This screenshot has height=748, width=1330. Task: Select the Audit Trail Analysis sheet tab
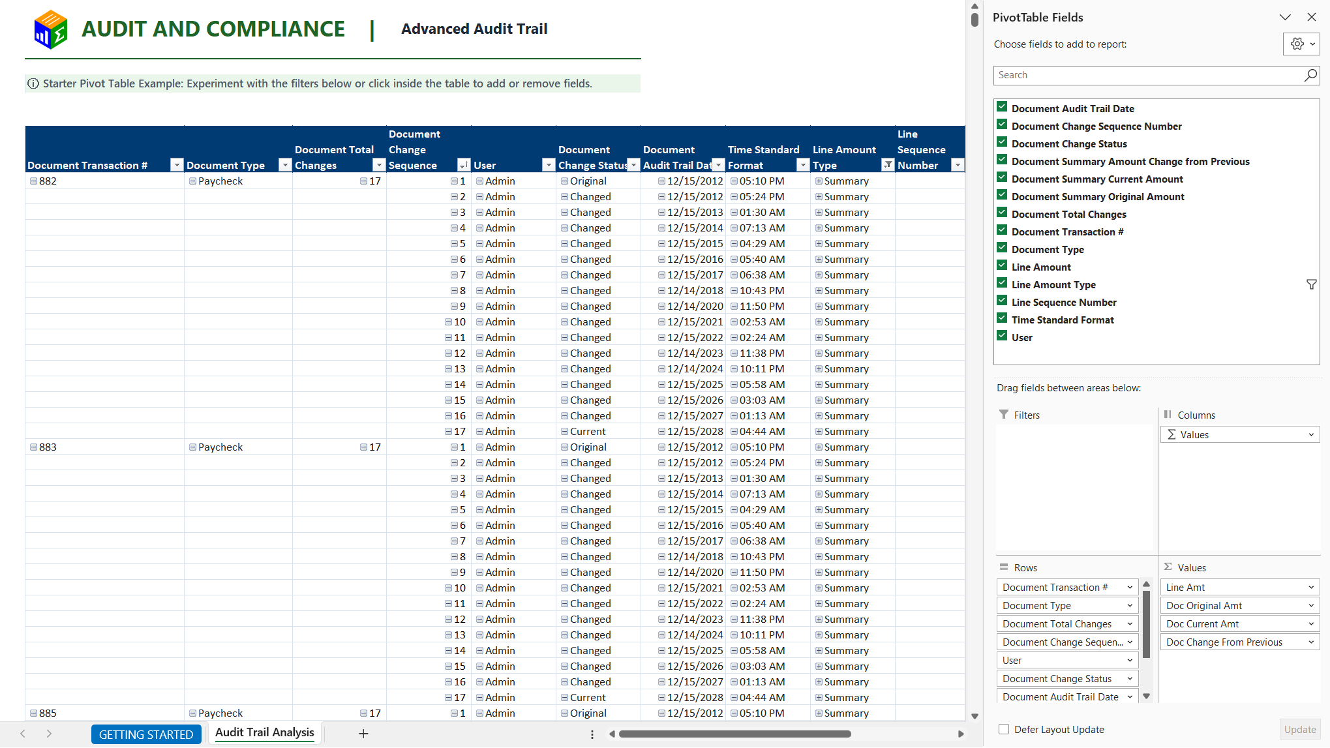(265, 733)
